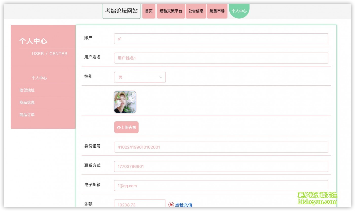Click the 点我充值 link

point(184,205)
